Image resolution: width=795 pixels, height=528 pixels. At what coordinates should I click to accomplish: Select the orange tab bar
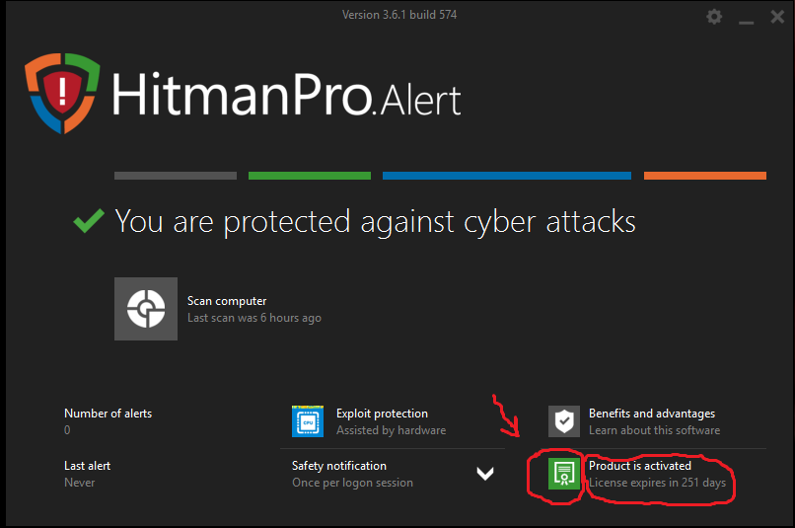705,176
